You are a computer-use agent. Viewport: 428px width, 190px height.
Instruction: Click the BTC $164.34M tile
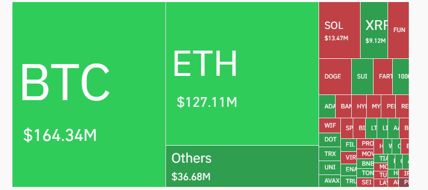click(89, 94)
